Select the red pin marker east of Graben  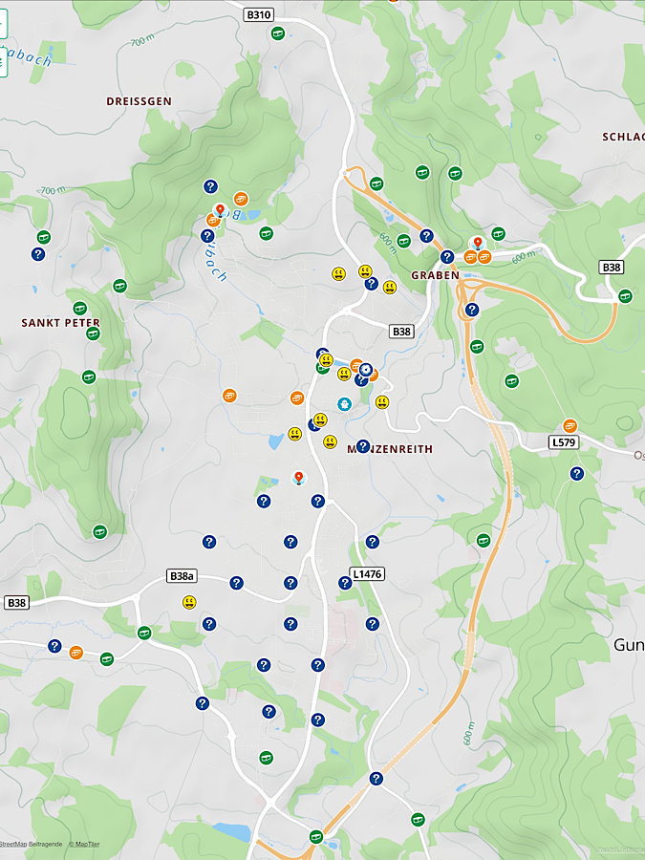pyautogui.click(x=478, y=243)
